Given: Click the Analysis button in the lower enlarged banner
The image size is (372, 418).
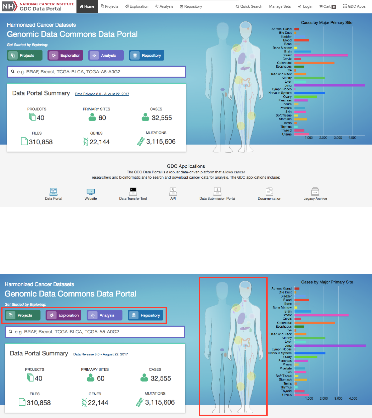Looking at the screenshot, I should [x=104, y=315].
